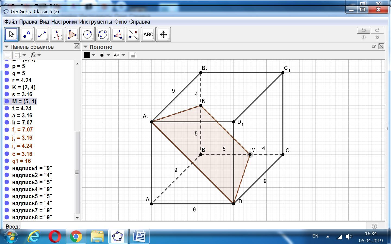The width and height of the screenshot is (391, 244).
Task: Select the Move arrow tool
Action: (x=11, y=34)
